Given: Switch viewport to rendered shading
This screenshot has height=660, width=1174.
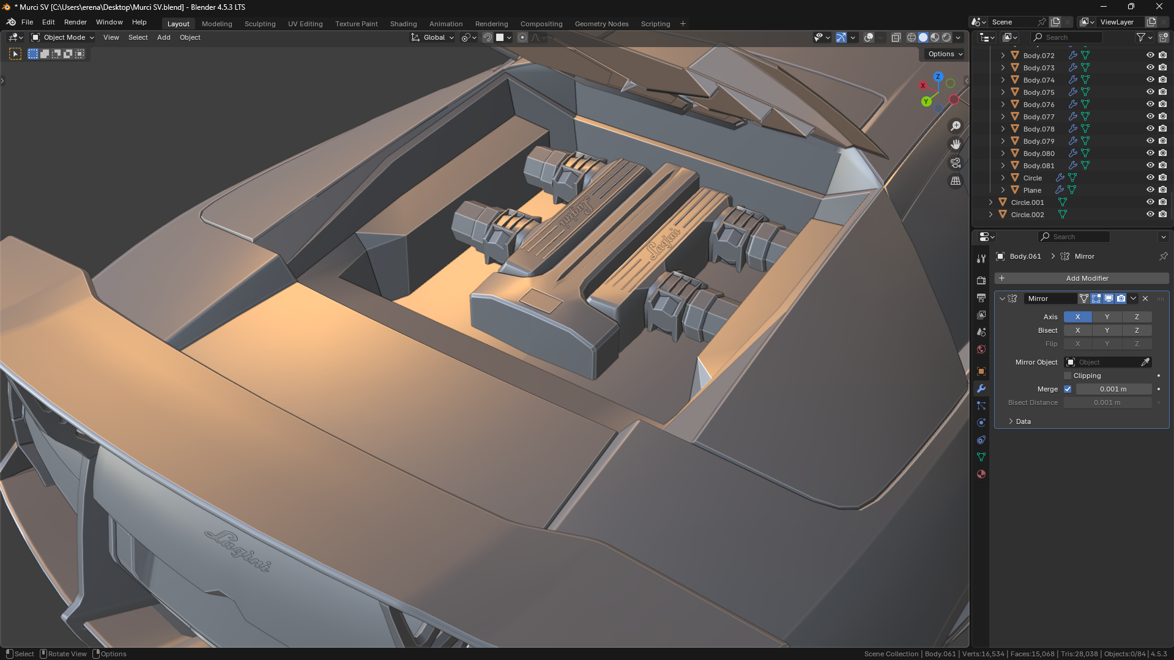Looking at the screenshot, I should coord(946,37).
